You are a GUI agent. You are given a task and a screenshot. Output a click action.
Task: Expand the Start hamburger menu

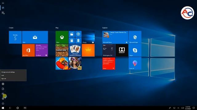3,3
